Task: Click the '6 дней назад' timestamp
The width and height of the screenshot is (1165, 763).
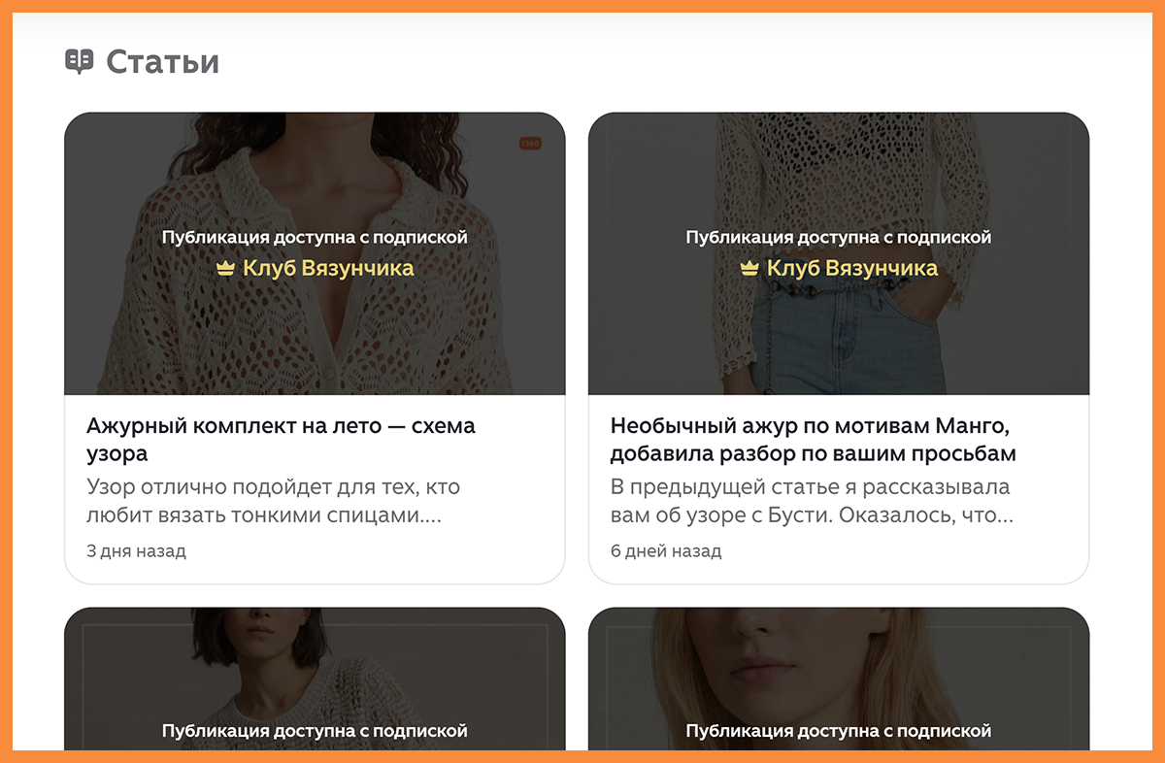Action: pos(666,551)
